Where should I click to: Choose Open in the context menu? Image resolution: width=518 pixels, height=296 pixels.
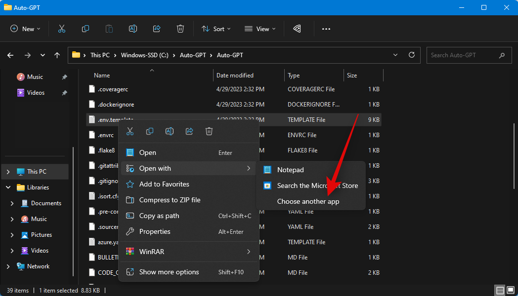point(189,152)
